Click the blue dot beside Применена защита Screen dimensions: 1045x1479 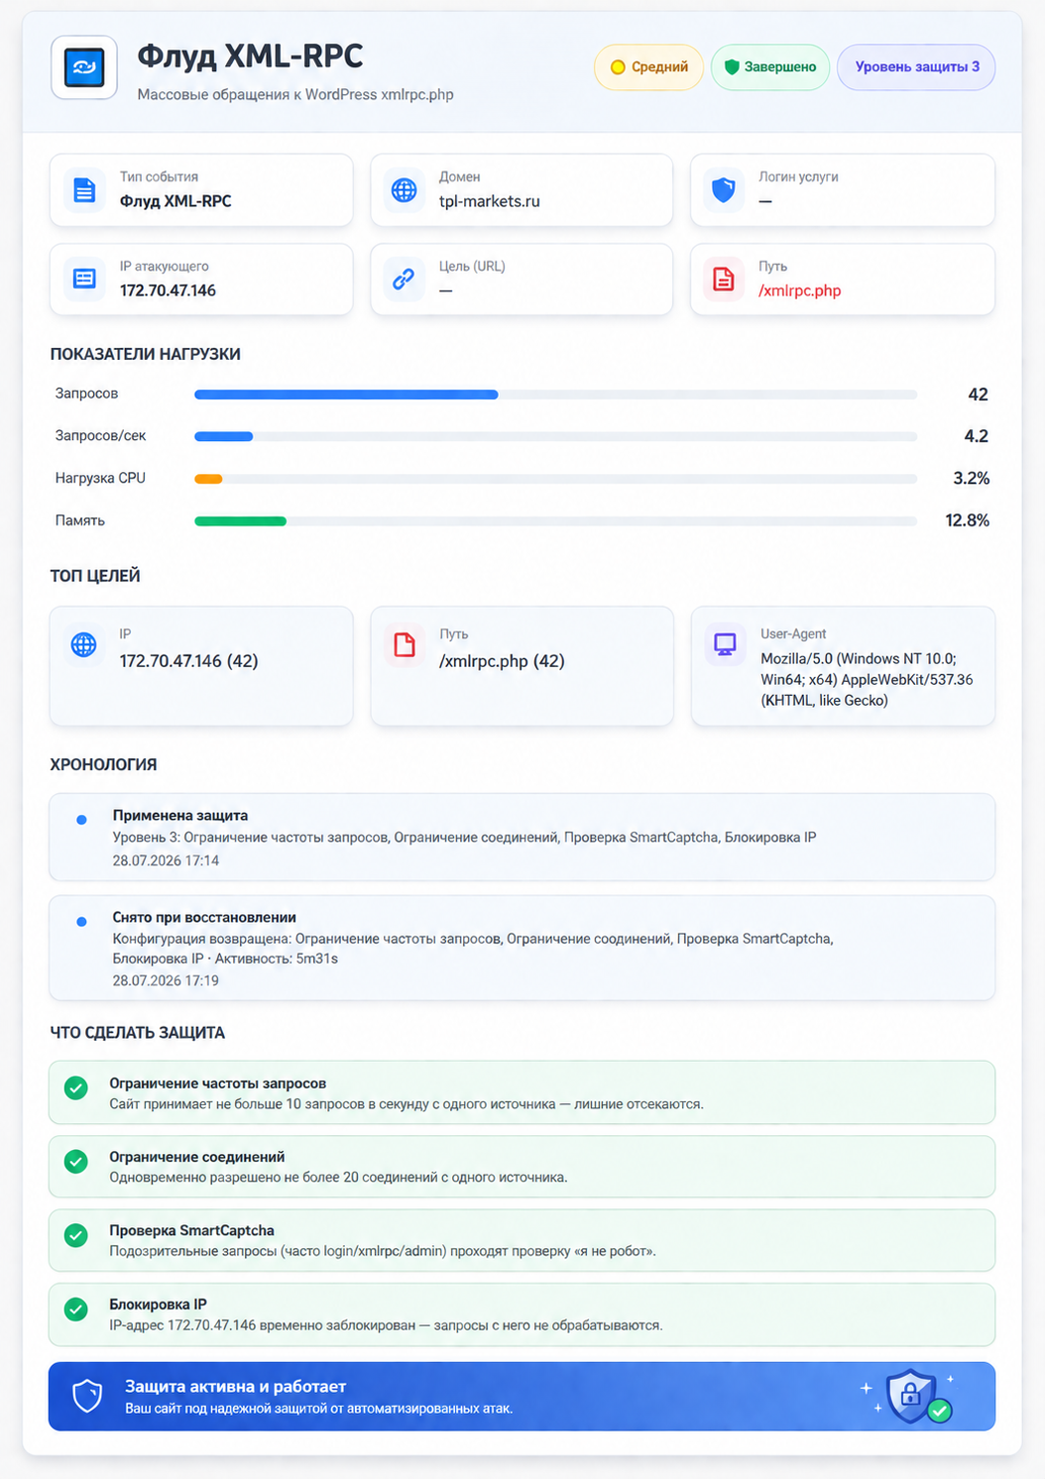click(81, 820)
